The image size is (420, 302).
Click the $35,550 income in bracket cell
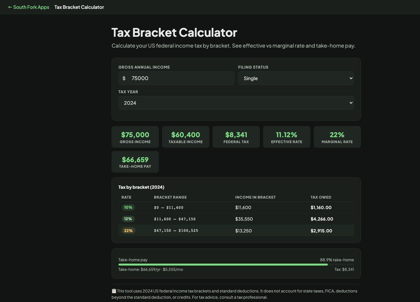(x=244, y=219)
